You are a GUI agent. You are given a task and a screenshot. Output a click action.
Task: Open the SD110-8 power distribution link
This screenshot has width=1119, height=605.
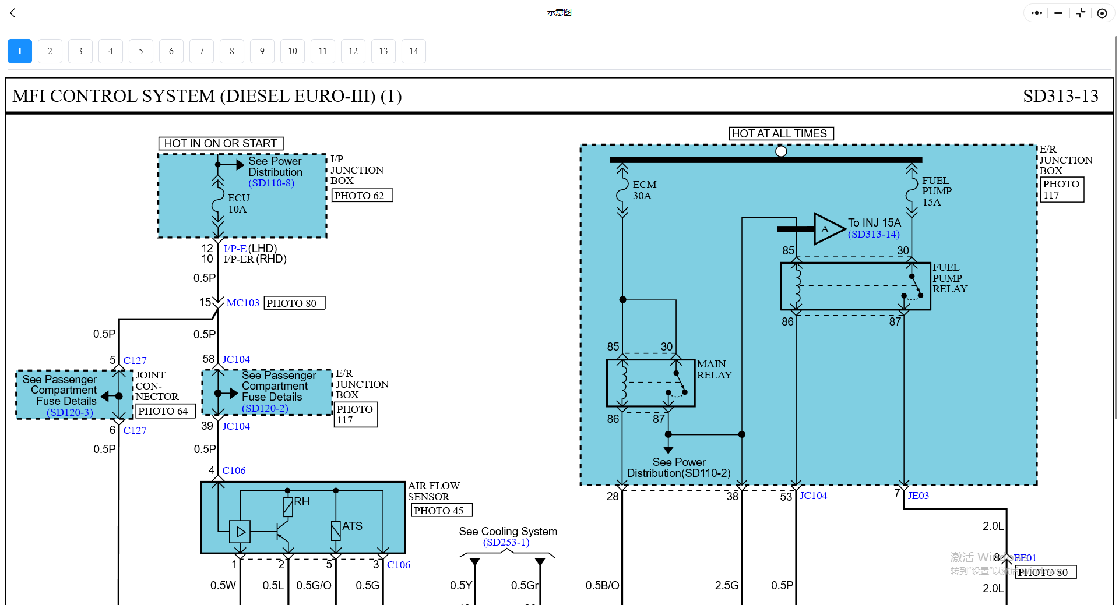pos(272,183)
